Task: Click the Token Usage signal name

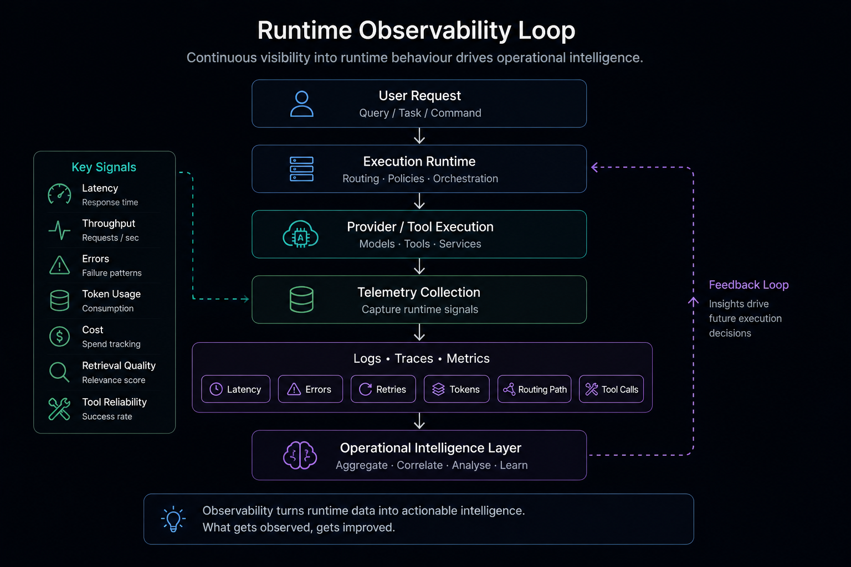Action: [111, 294]
